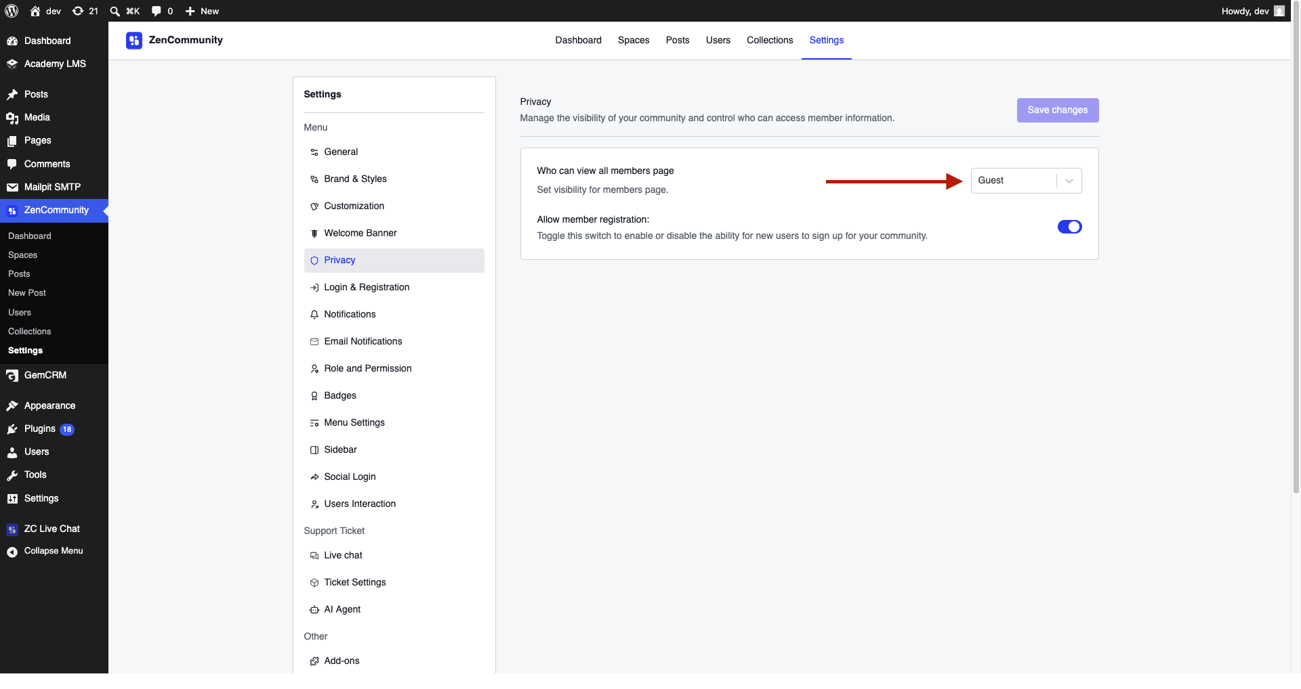Select the Settings top tab
The width and height of the screenshot is (1301, 689).
(827, 41)
